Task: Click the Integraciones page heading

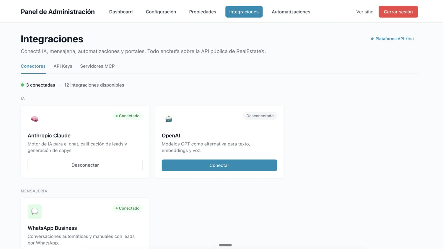Action: tap(52, 39)
